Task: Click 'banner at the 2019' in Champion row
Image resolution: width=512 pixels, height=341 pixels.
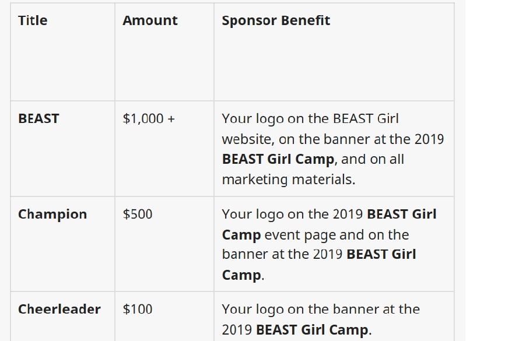Action: point(282,254)
